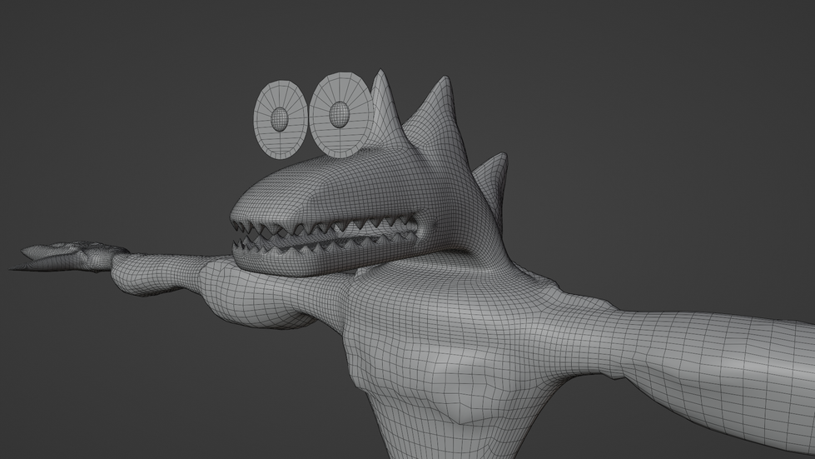Screen dimensions: 815x459
Task: Select the front head spike next to eyes
Action: tap(384, 109)
